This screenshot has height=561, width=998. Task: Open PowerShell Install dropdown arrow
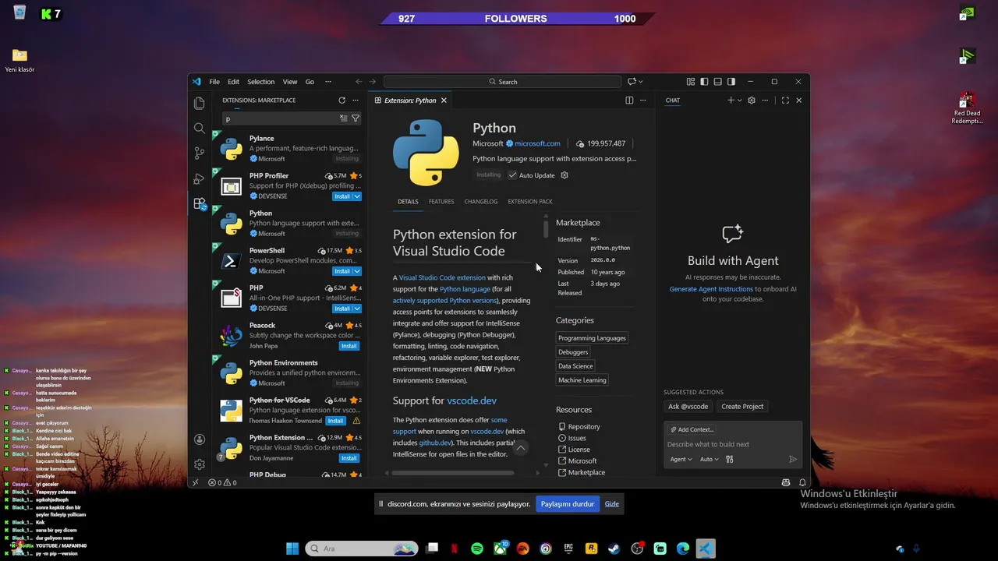point(357,271)
